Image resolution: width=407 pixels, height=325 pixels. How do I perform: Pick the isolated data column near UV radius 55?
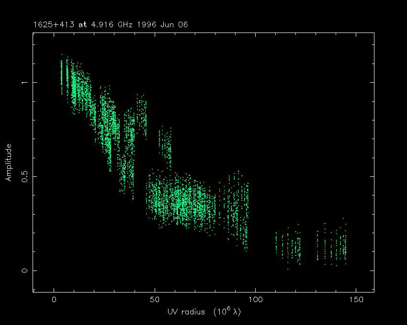click(166, 146)
